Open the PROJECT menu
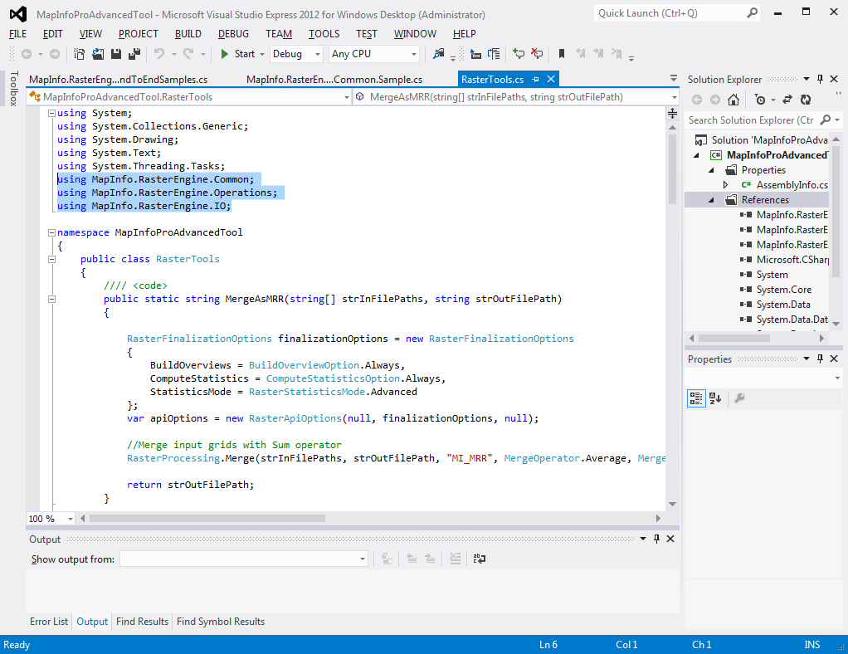Viewport: 848px width, 654px height. pos(139,33)
